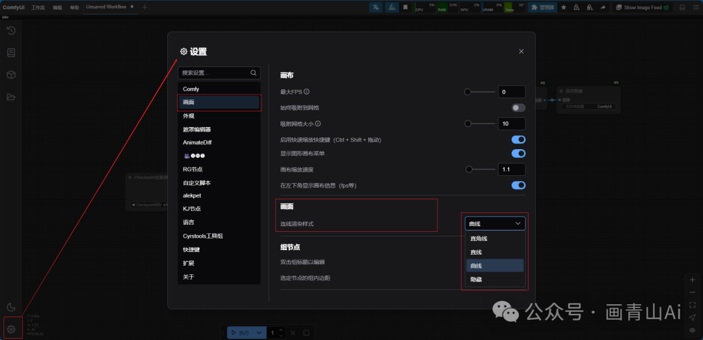Viewport: 703px width, 340px height.
Task: Click the navigation arrow canvas icon
Action: click(692, 318)
